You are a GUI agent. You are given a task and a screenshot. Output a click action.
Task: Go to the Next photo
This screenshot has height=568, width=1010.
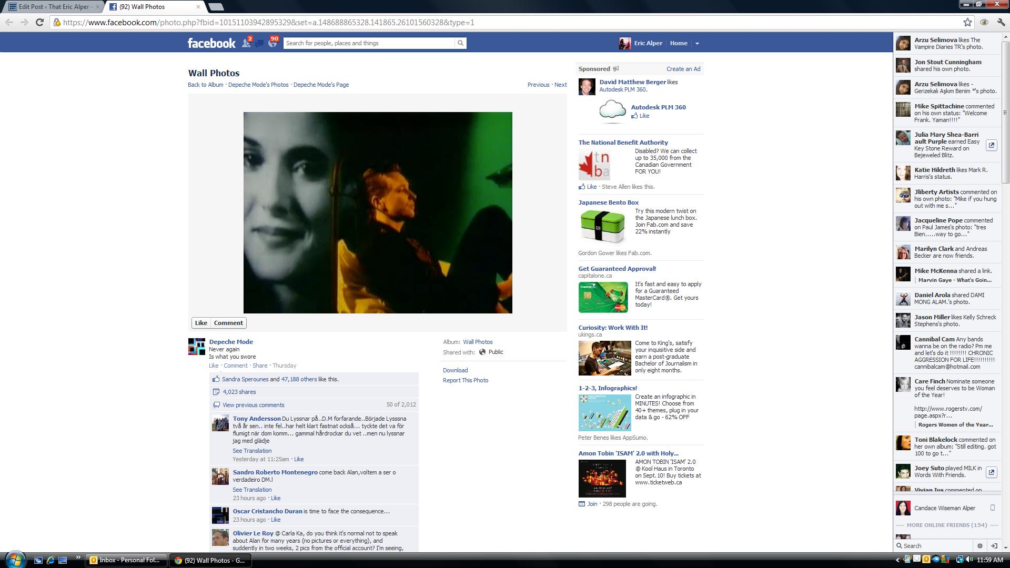(560, 85)
